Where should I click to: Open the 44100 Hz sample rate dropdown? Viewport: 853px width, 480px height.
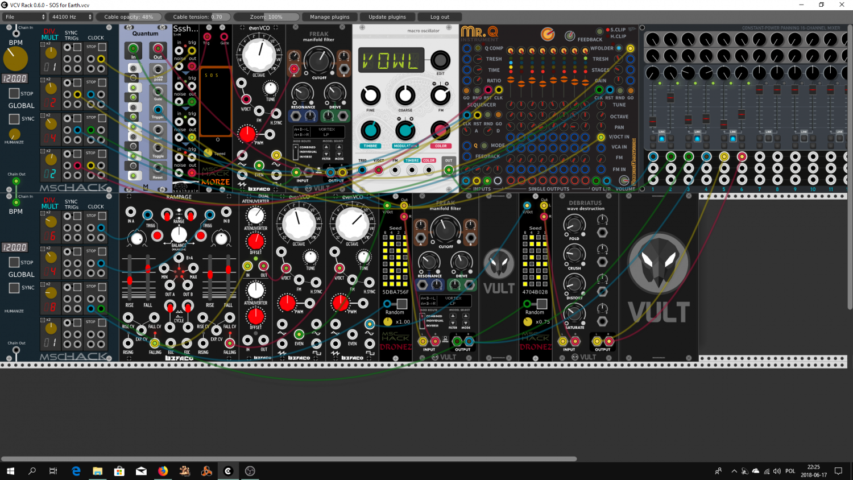click(x=71, y=17)
